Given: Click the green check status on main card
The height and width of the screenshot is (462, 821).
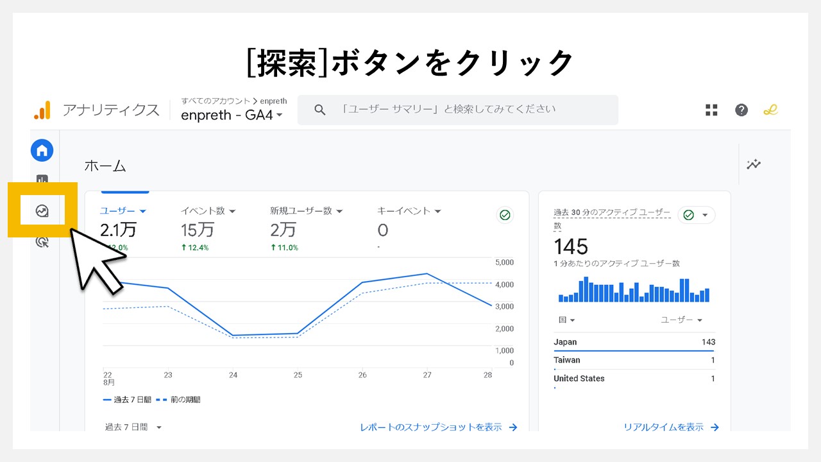Looking at the screenshot, I should [505, 215].
